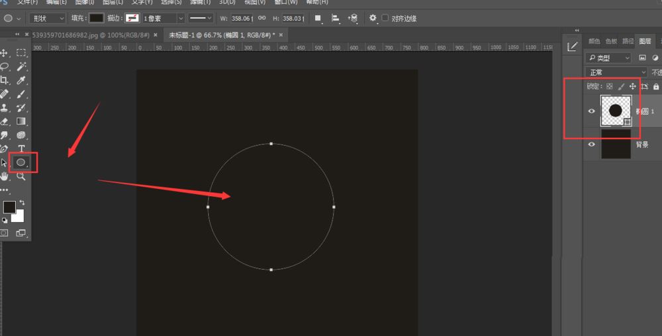The width and height of the screenshot is (662, 336).
Task: Select the Eyedropper tool
Action: 21,80
